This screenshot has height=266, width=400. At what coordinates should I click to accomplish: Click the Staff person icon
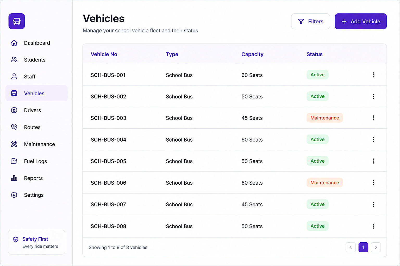click(x=14, y=77)
